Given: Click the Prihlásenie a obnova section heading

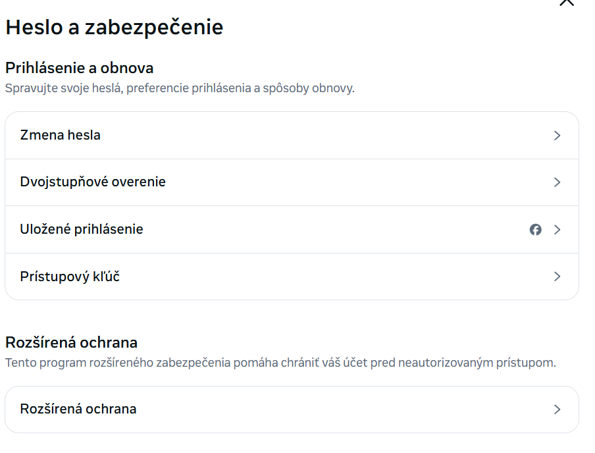Looking at the screenshot, I should point(79,68).
